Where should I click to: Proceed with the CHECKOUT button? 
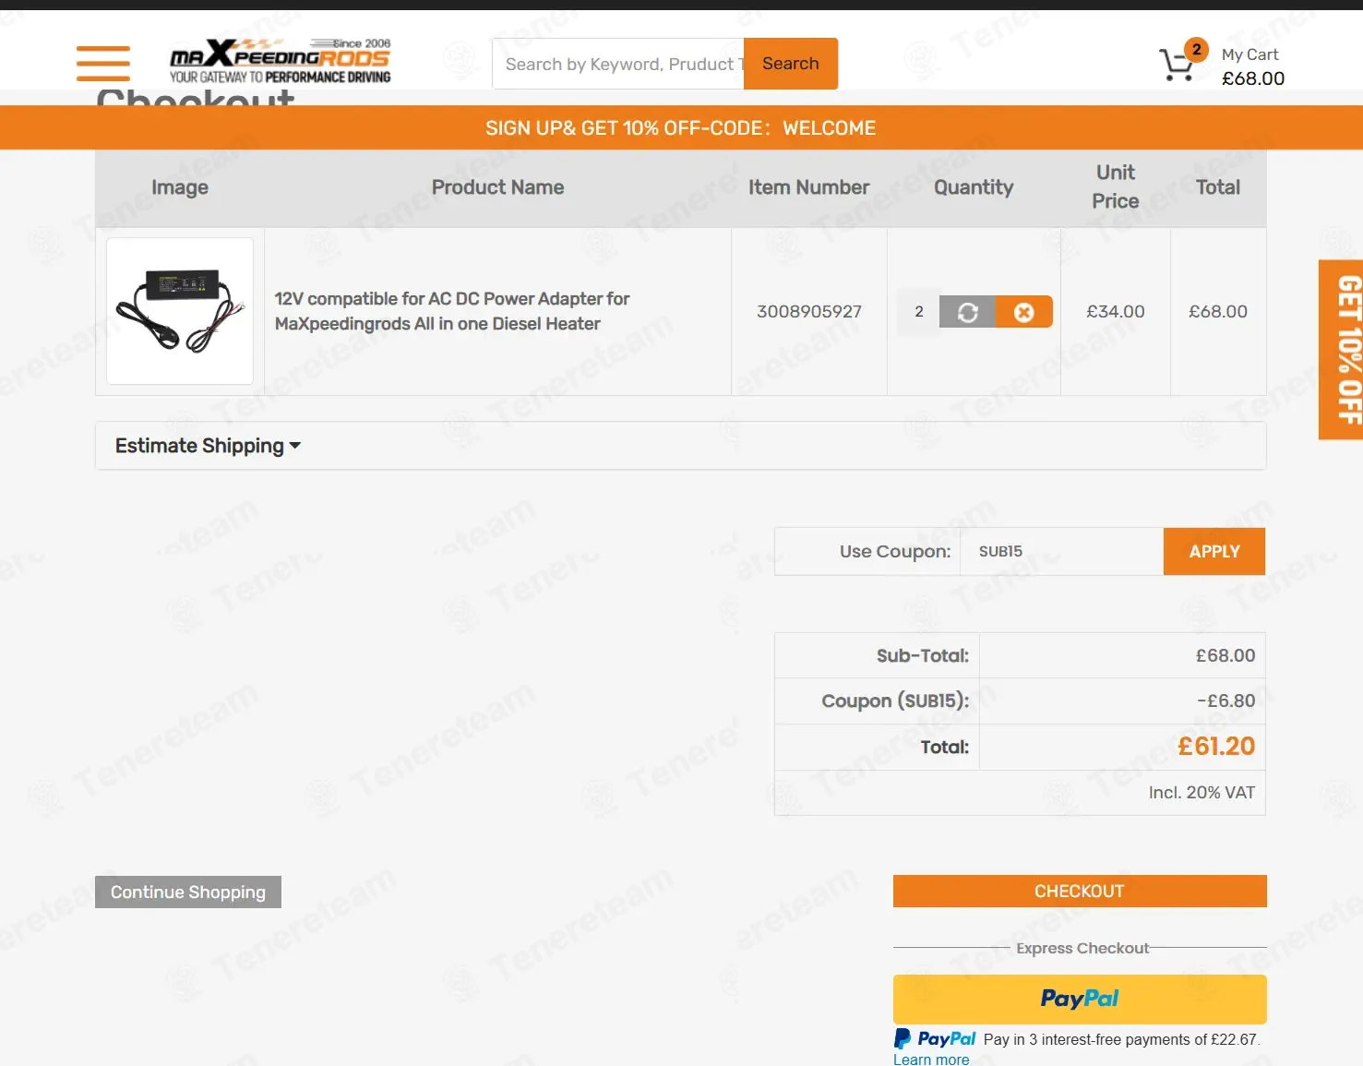click(x=1080, y=892)
